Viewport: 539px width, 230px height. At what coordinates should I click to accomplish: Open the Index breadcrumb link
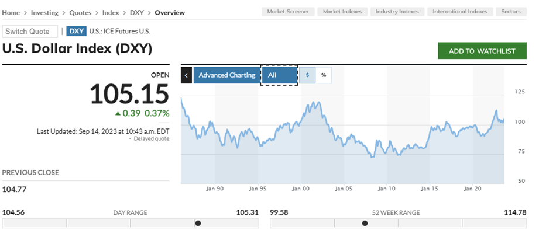point(111,13)
